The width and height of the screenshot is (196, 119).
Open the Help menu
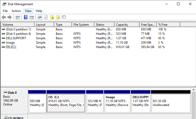click(x=39, y=11)
